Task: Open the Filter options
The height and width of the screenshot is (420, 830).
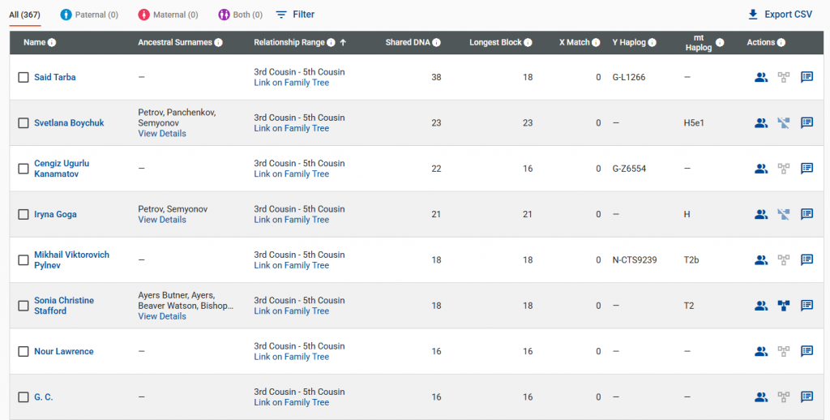Action: pos(295,15)
